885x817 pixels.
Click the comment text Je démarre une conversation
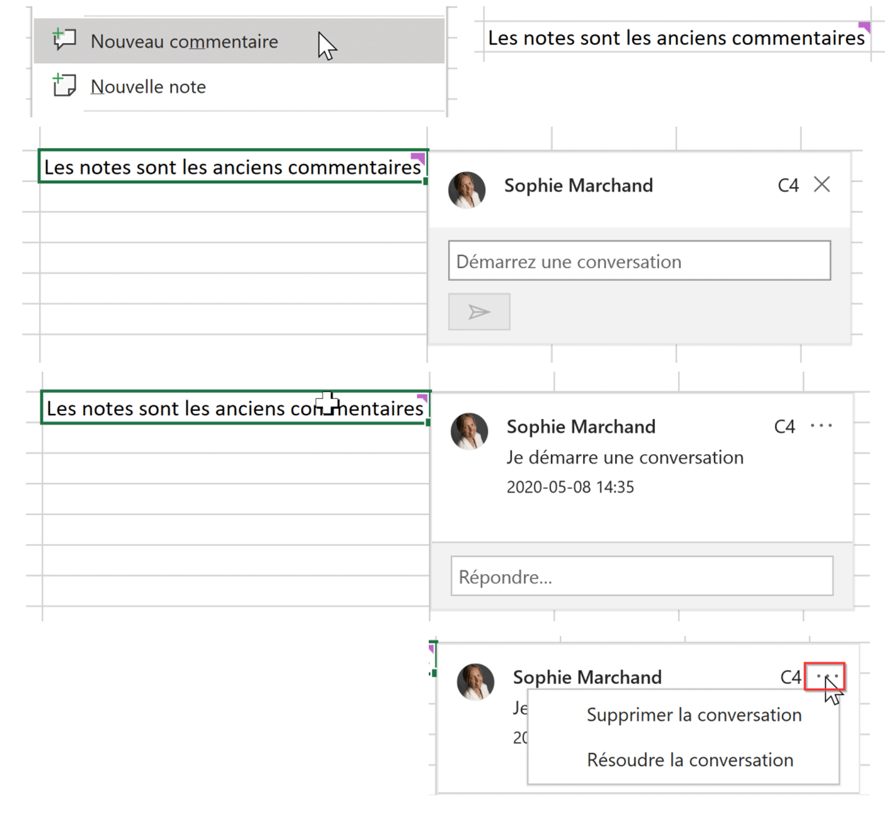624,457
